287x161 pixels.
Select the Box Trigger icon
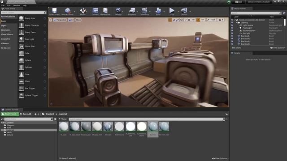[22, 89]
